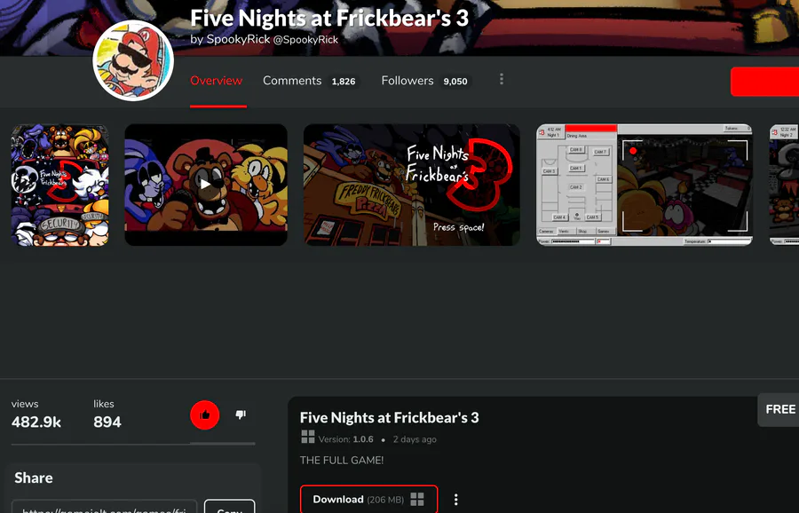Click the share URL input field
The image size is (799, 513).
[104, 507]
